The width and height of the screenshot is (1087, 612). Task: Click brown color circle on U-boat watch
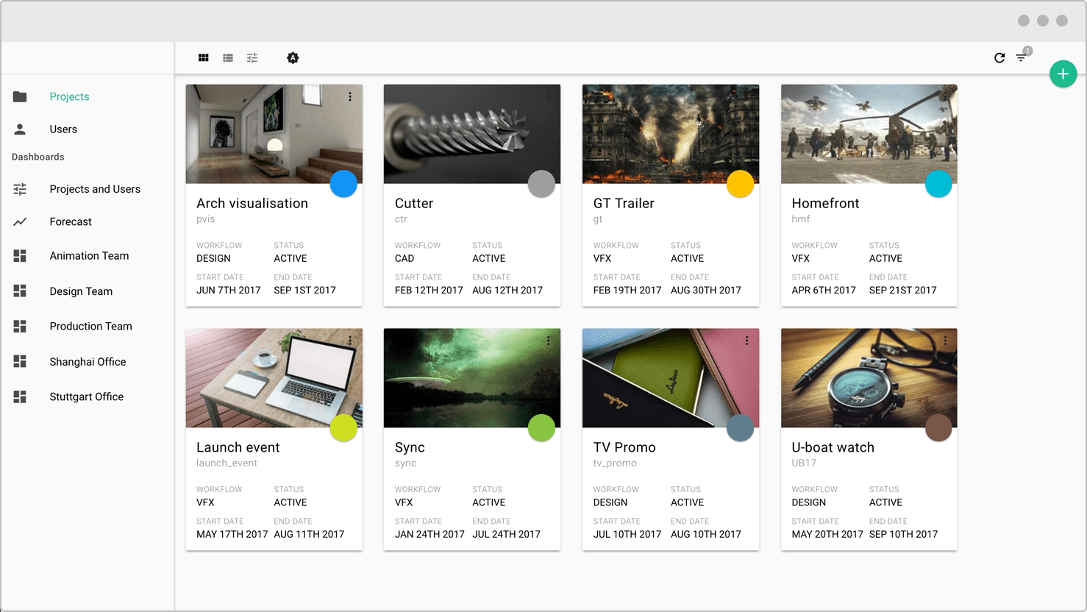pyautogui.click(x=938, y=428)
